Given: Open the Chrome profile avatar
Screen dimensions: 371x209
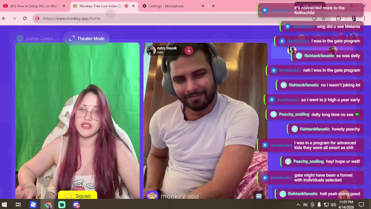Looking at the screenshot, I should [354, 18].
